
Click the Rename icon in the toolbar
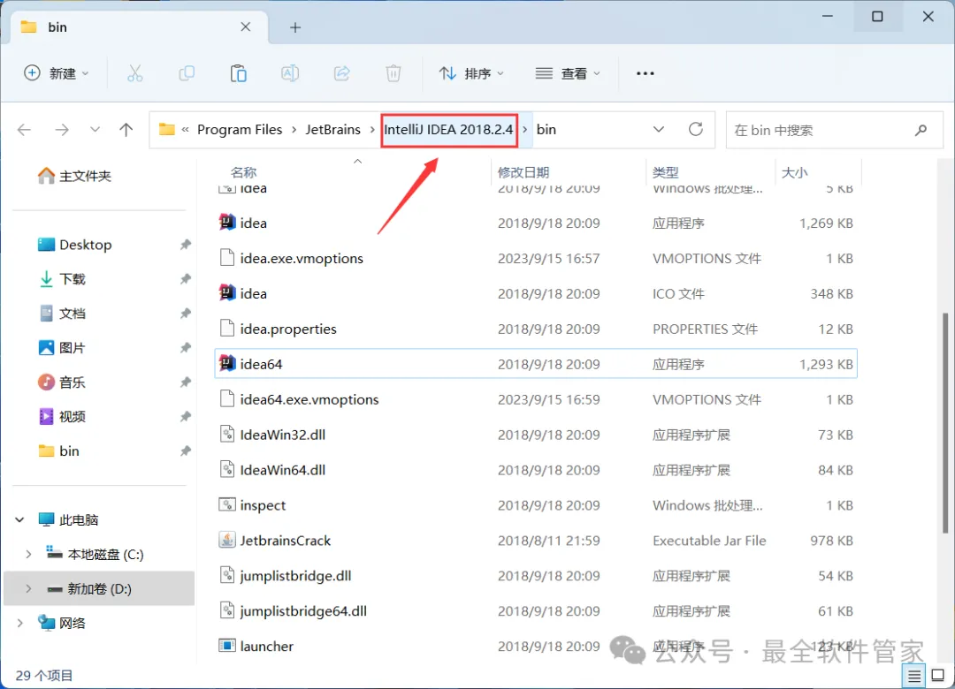coord(290,73)
